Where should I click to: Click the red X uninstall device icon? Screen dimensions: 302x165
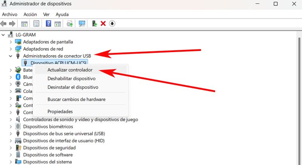103,23
